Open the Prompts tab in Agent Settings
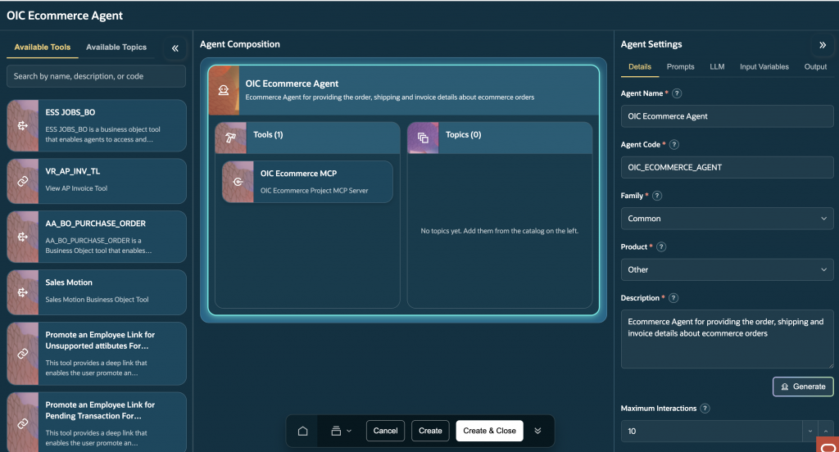 click(x=680, y=67)
